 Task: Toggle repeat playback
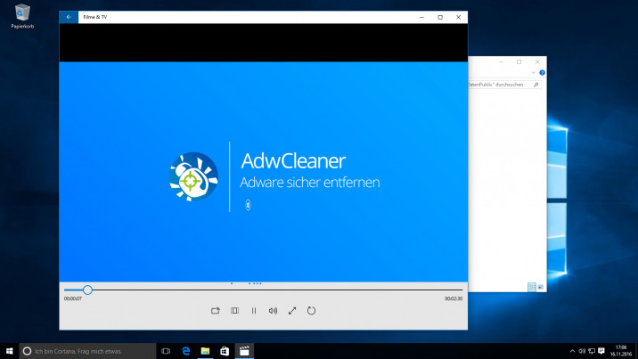click(x=311, y=311)
